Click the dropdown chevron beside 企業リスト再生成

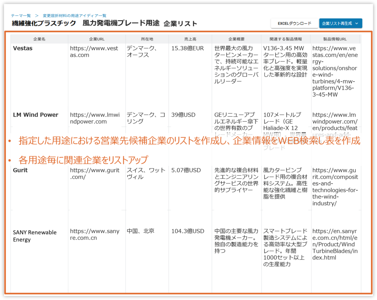click(x=356, y=23)
